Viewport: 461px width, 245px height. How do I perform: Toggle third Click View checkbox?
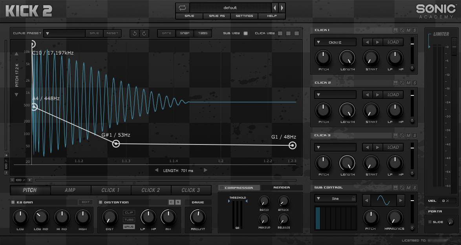pos(296,33)
